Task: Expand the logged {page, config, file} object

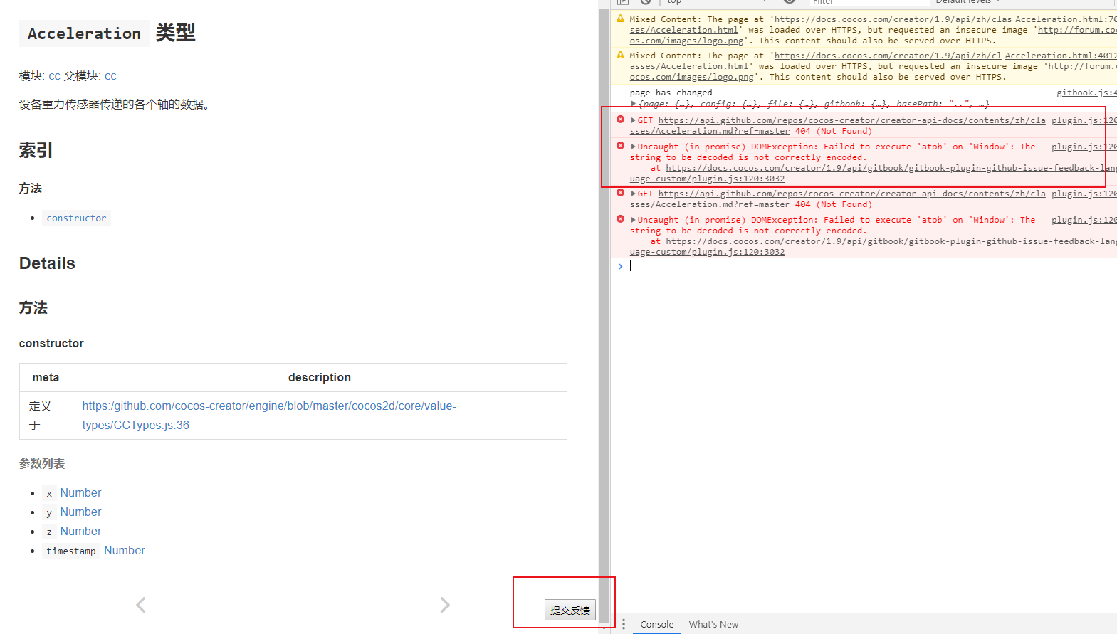Action: point(634,104)
